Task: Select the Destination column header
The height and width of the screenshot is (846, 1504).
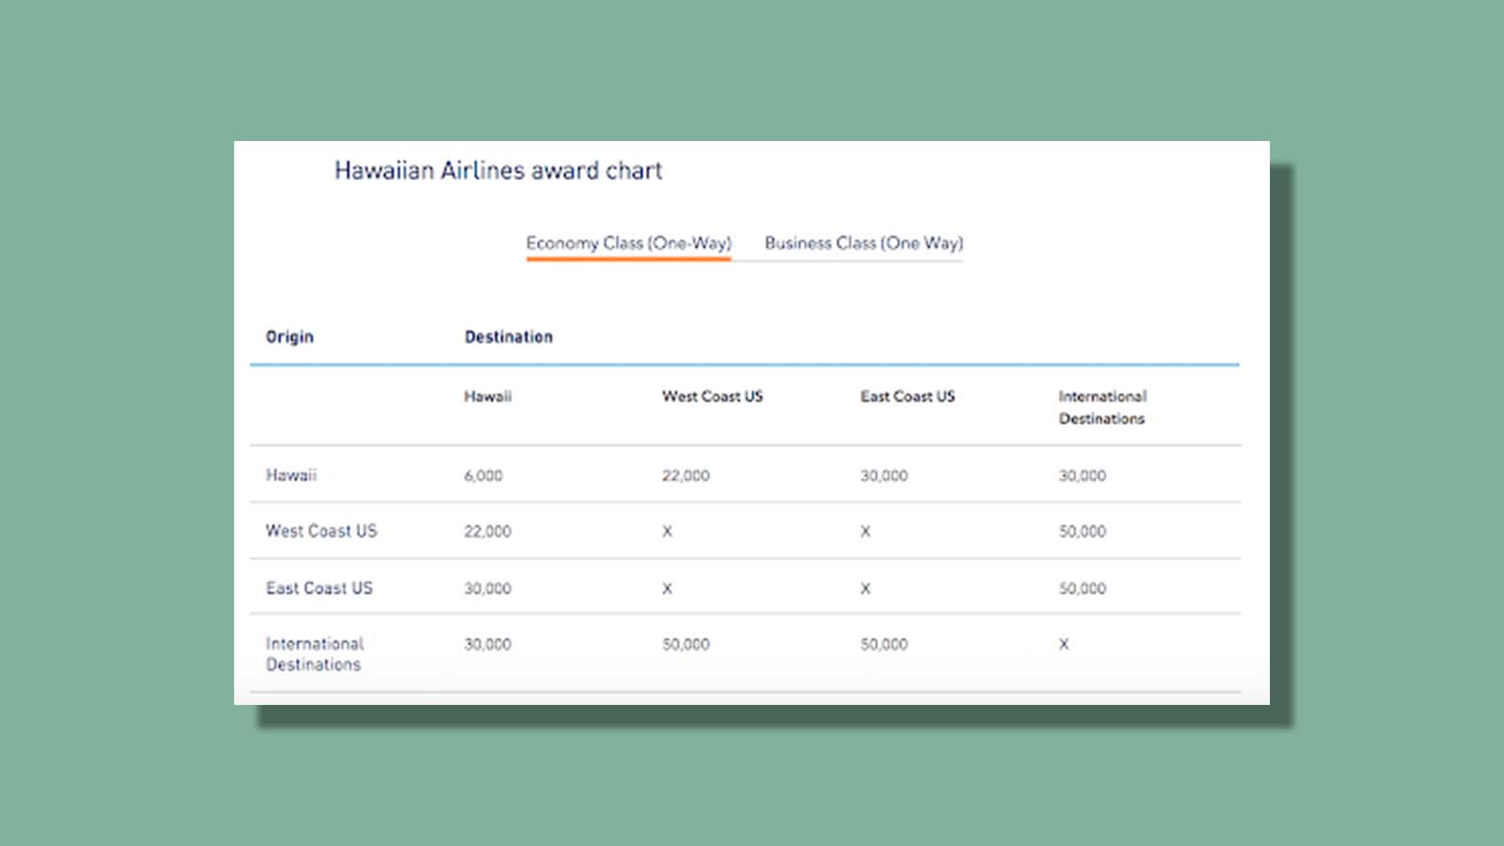Action: point(509,337)
